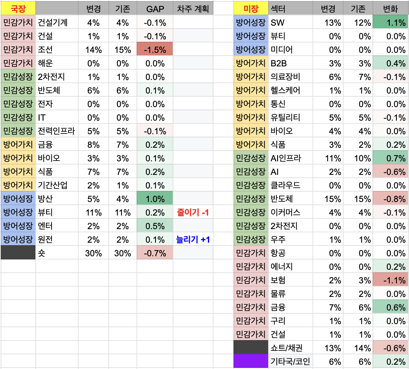Select the 섹터 column header
Screen dimensions: 409x369
coord(290,9)
